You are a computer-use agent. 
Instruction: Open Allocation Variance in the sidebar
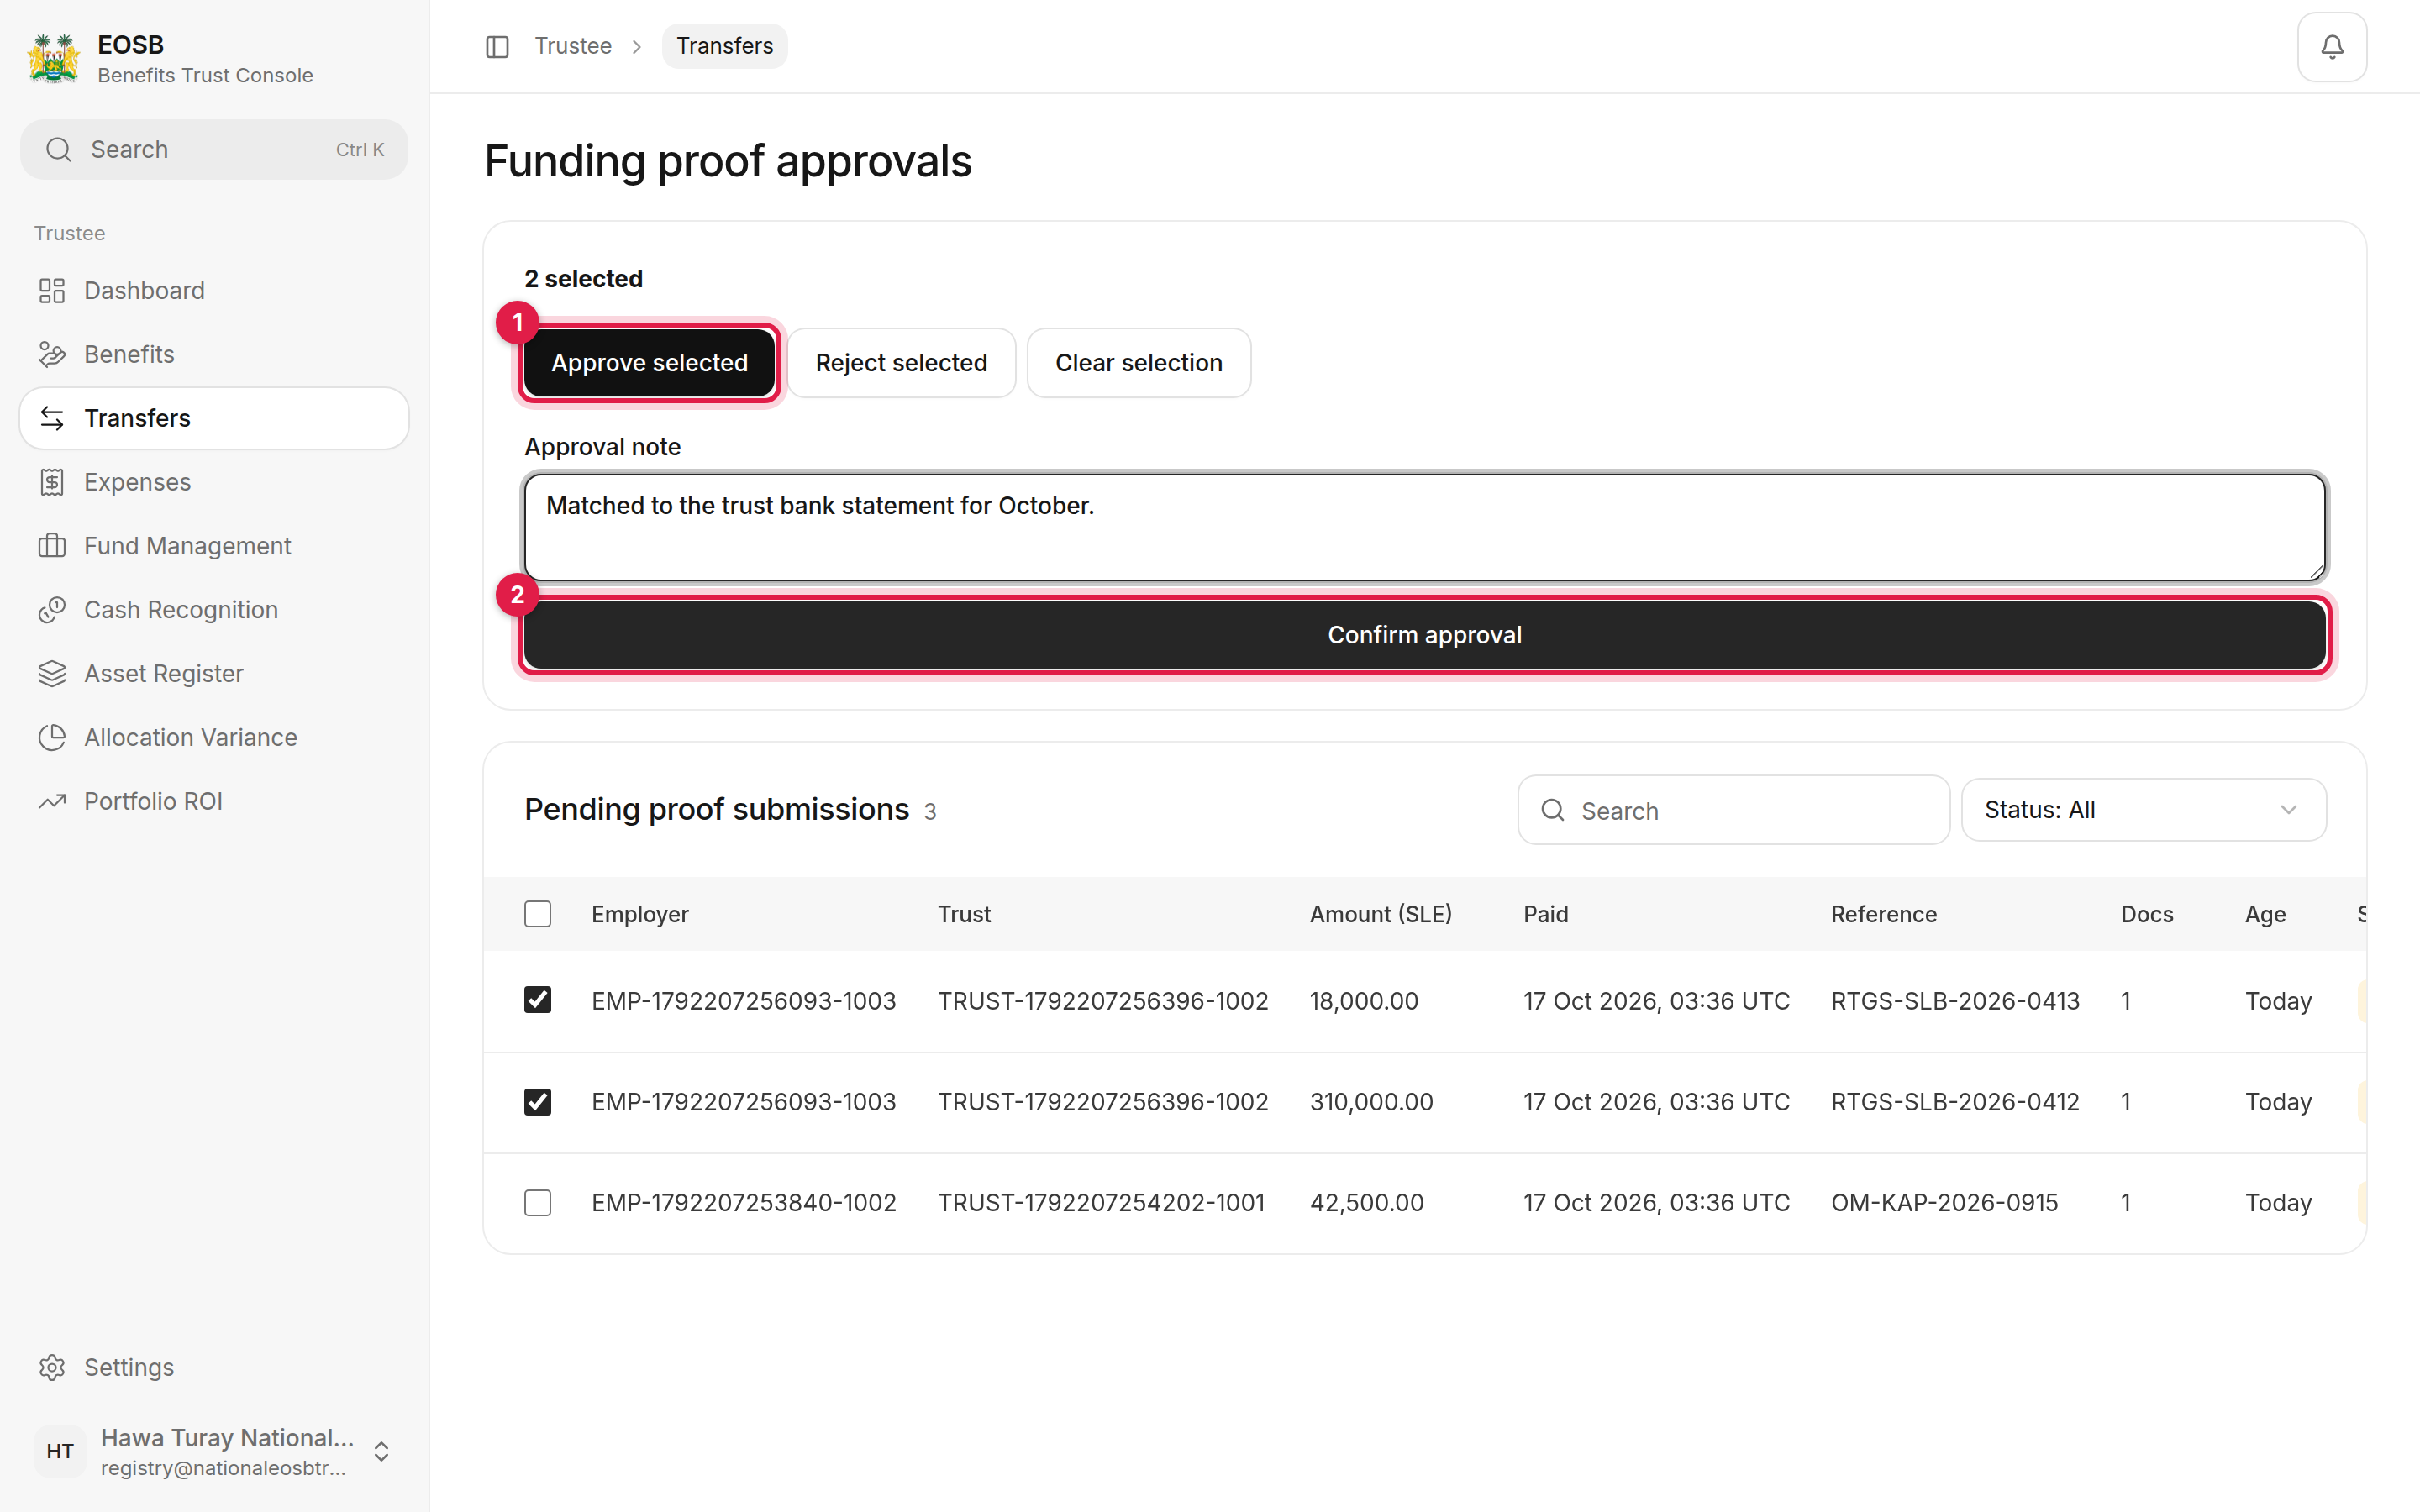pos(214,738)
